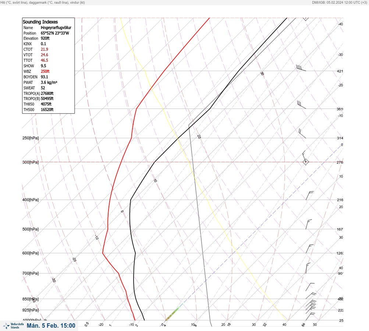Select the Sounding Indexes title
The height and width of the screenshot is (331, 369).
pos(40,22)
